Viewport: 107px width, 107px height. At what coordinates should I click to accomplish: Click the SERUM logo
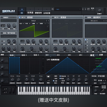[x=9, y=11]
